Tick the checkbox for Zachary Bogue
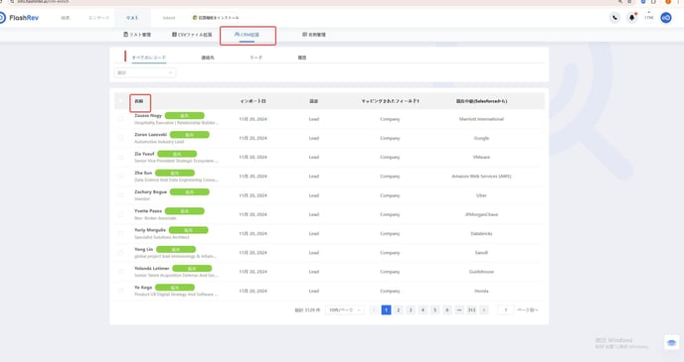The height and width of the screenshot is (362, 684). click(x=121, y=195)
